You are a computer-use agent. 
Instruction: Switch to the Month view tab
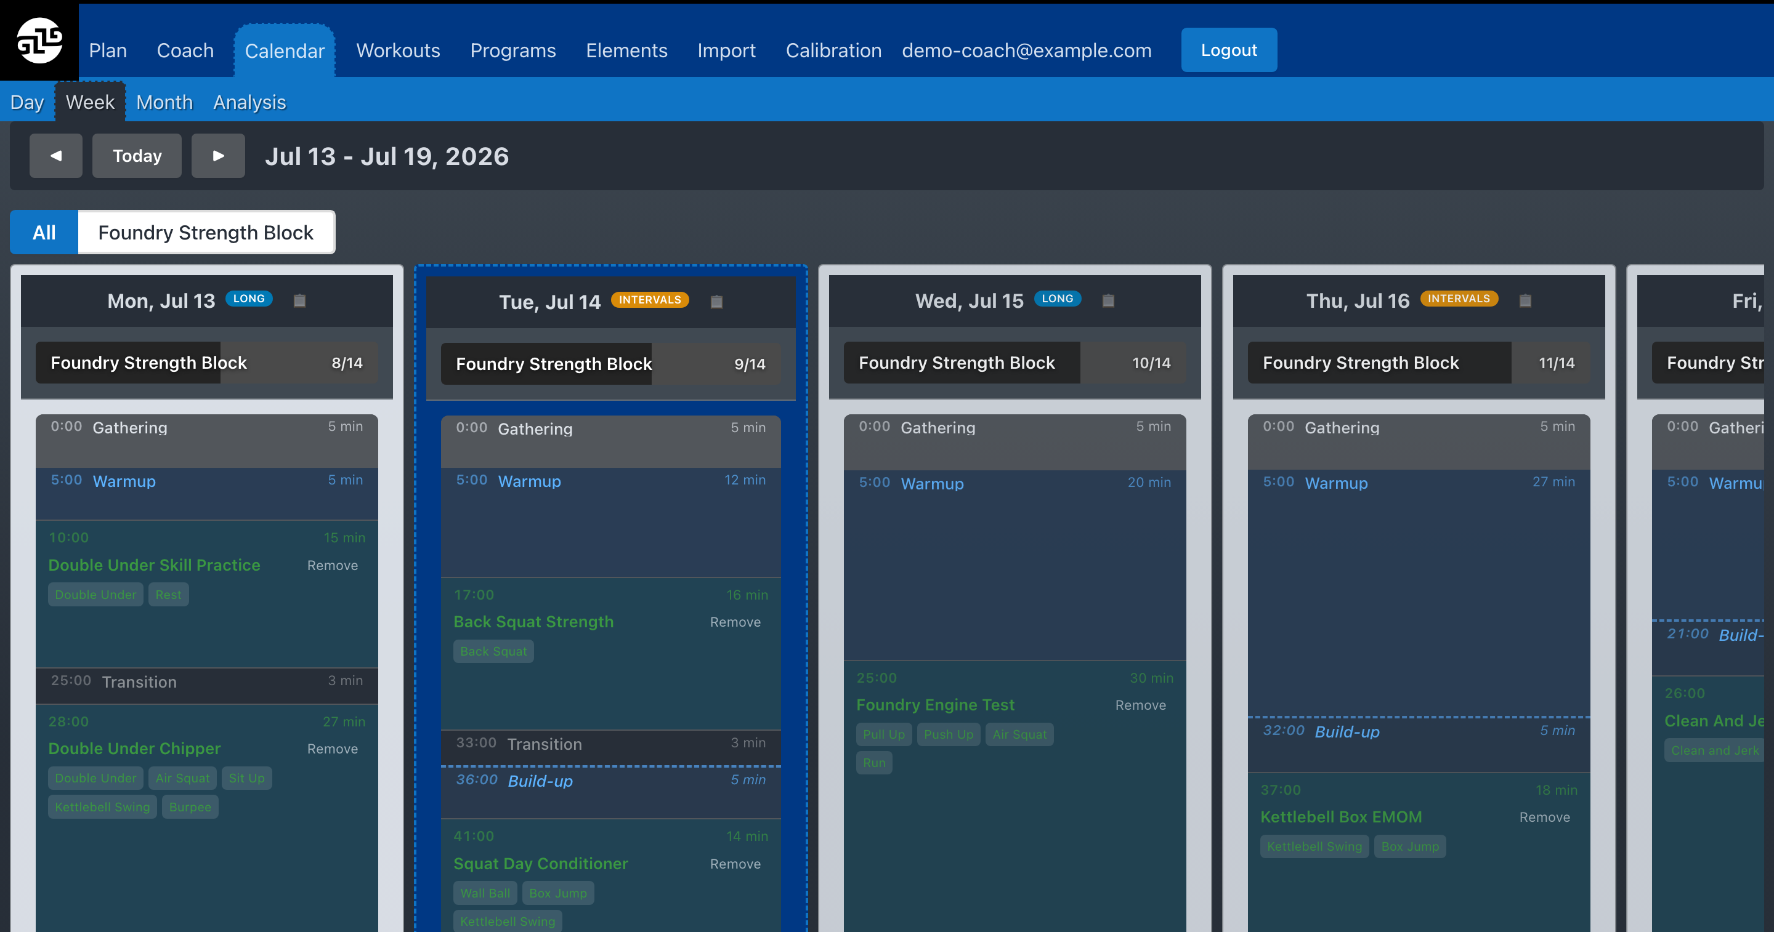tap(164, 102)
